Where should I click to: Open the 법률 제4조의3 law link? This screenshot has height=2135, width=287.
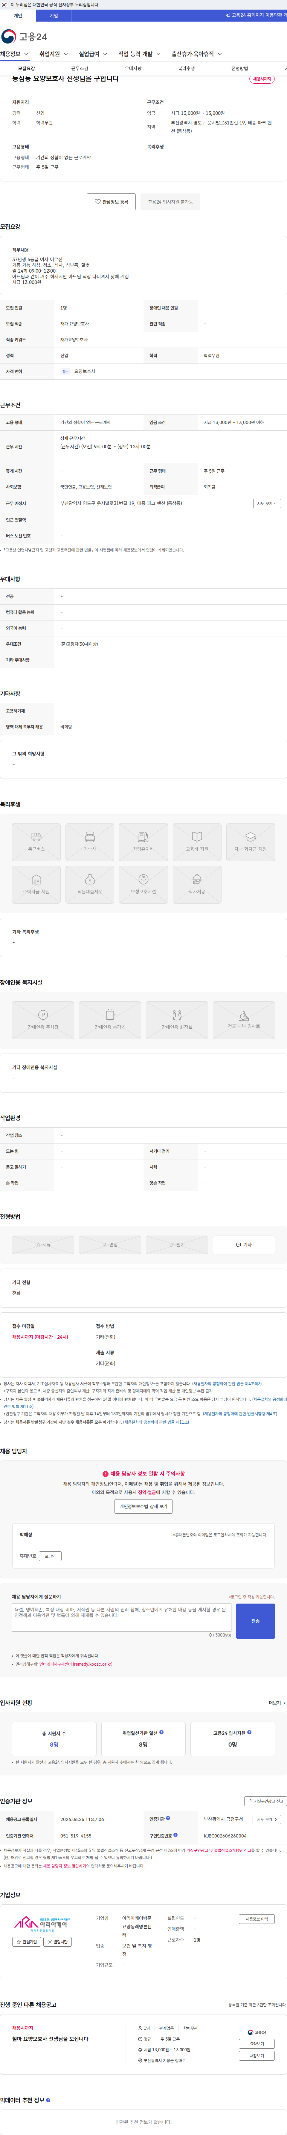click(x=227, y=1383)
